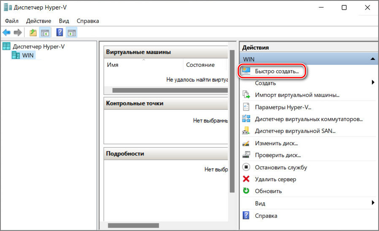
Task: Open the Действие menu
Action: [39, 21]
